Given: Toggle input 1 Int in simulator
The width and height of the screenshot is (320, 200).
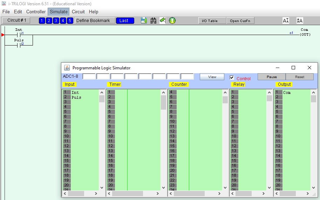Looking at the screenshot, I should (75, 92).
